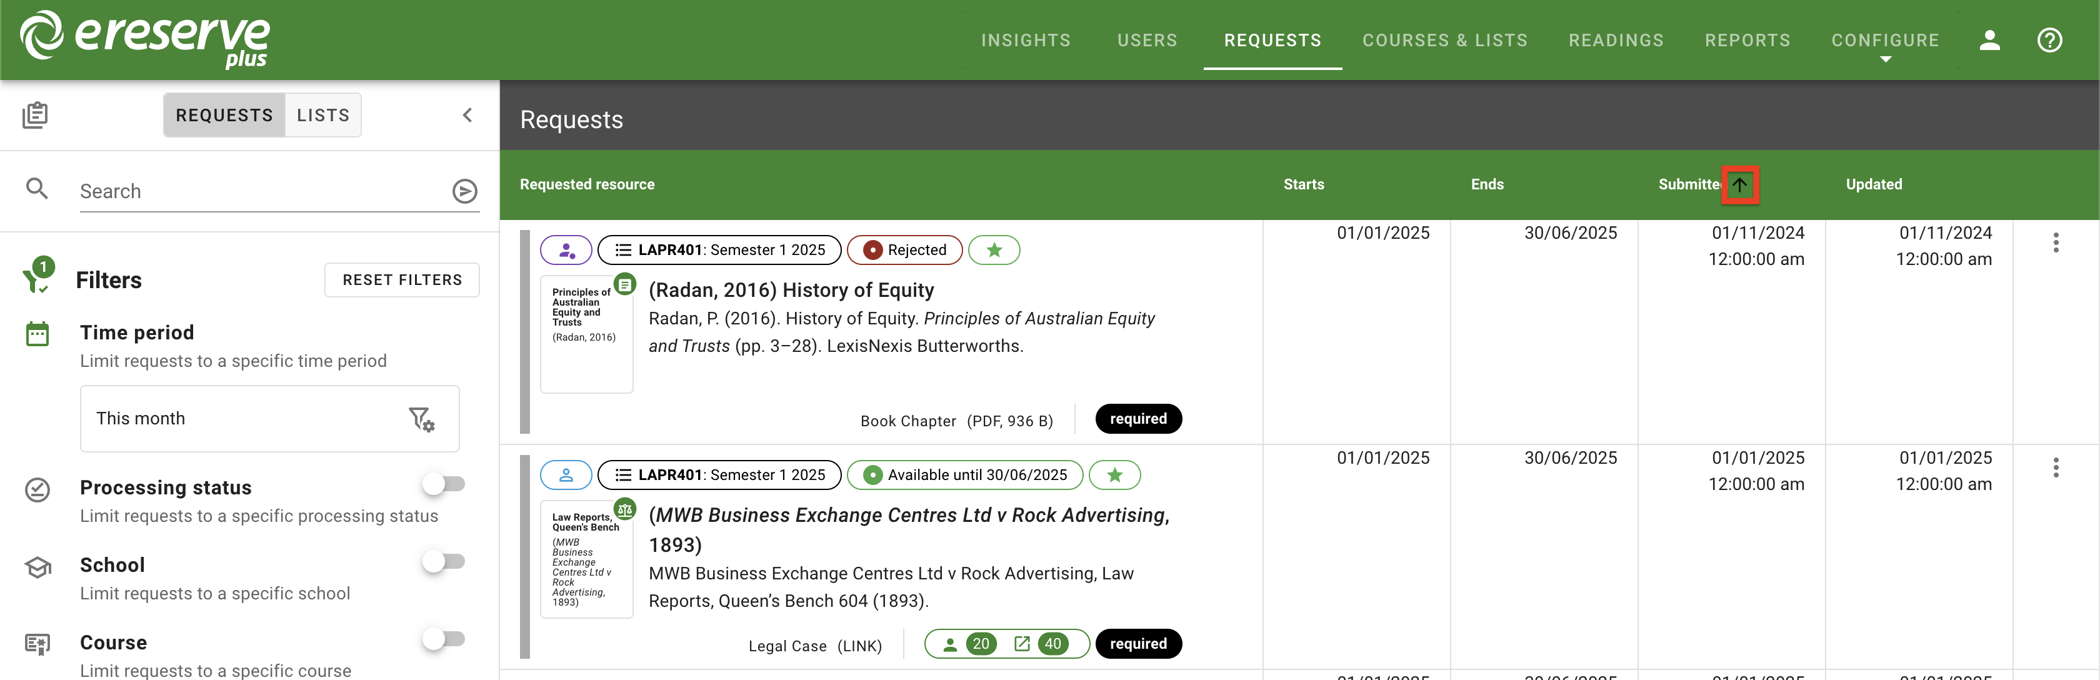Screen dimensions: 2100x680
Task: Enable the School filter toggle
Action: click(444, 561)
